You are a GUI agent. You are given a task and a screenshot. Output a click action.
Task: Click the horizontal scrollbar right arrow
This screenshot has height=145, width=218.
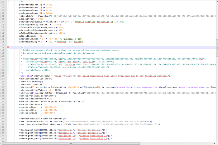[215, 144]
